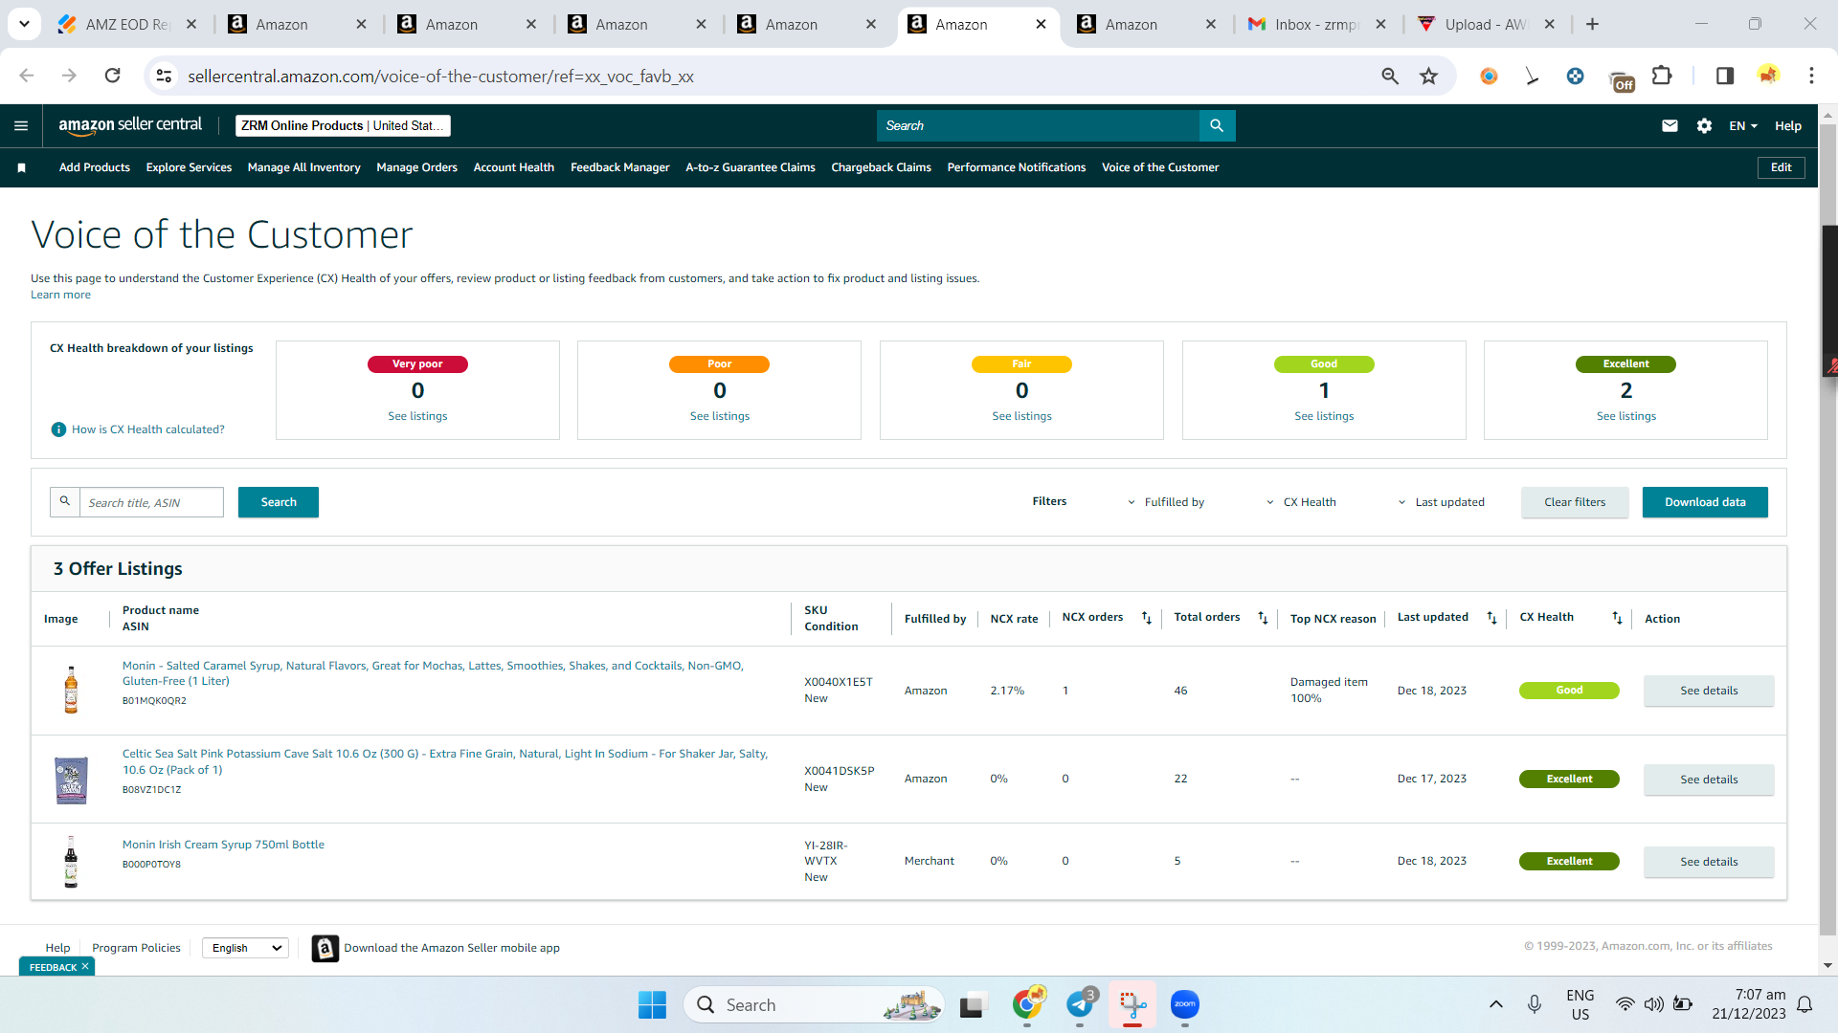This screenshot has width=1838, height=1033.
Task: Open the Windows Start menu
Action: click(652, 1004)
